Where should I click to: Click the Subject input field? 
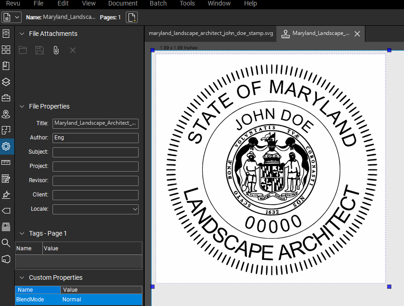[x=96, y=152]
